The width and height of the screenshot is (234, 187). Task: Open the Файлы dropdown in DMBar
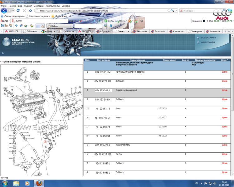60,26
